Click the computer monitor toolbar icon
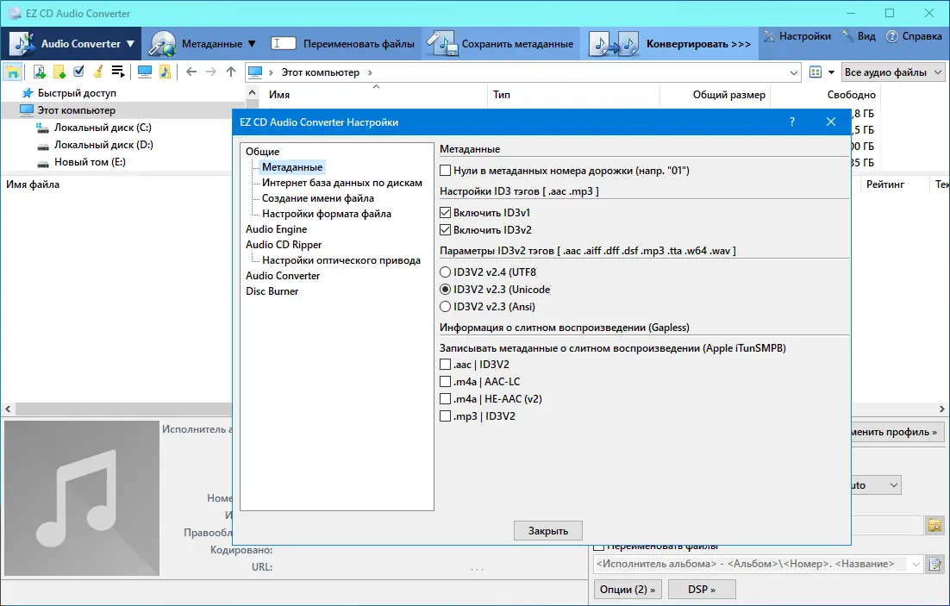 [x=145, y=72]
